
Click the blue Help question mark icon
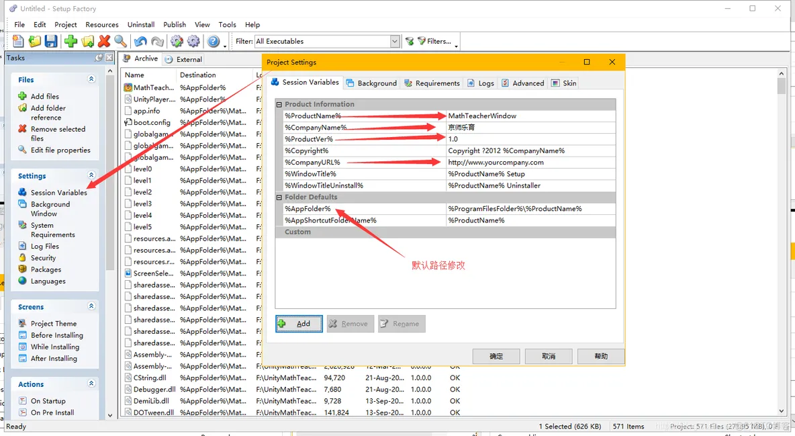tap(214, 41)
